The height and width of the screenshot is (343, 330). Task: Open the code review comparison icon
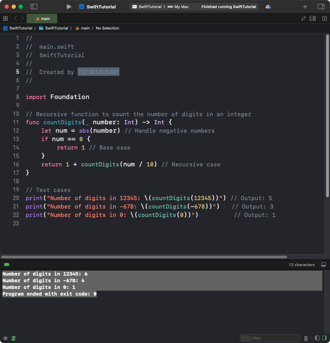tap(303, 18)
